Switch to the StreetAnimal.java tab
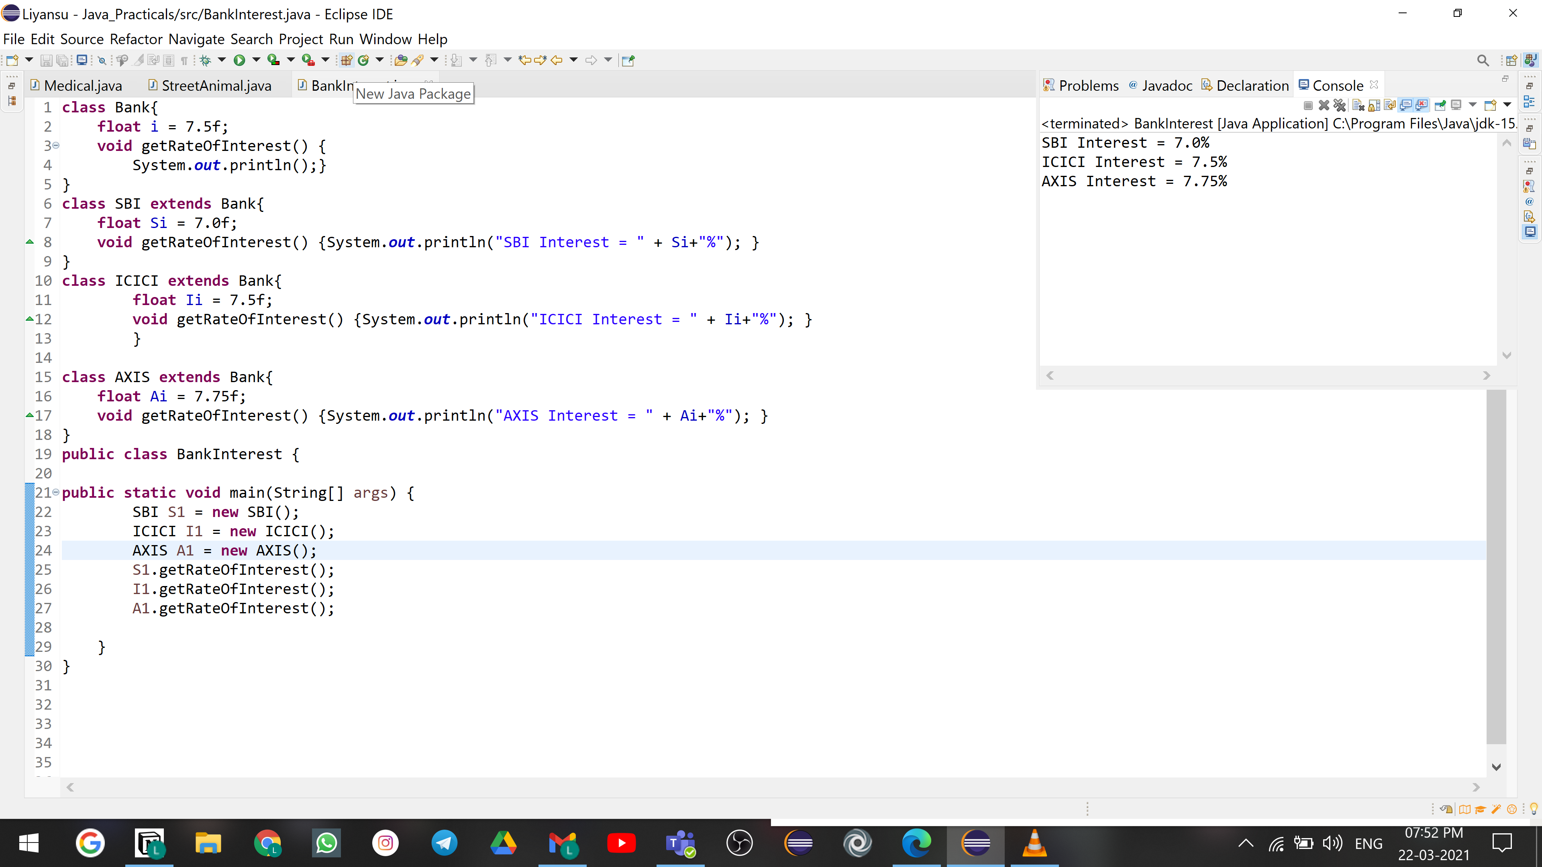1542x867 pixels. pyautogui.click(x=216, y=85)
